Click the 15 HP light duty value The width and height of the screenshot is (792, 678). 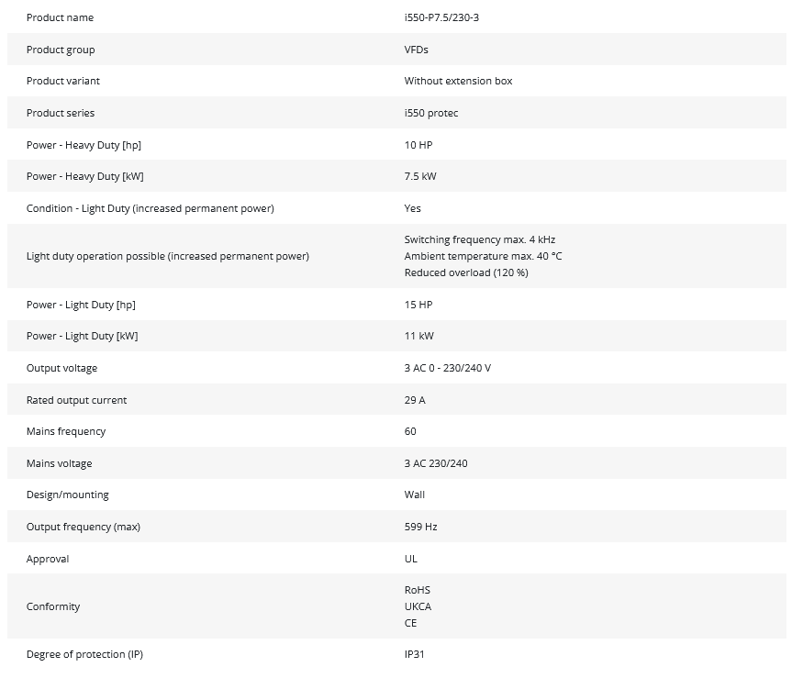click(x=418, y=305)
